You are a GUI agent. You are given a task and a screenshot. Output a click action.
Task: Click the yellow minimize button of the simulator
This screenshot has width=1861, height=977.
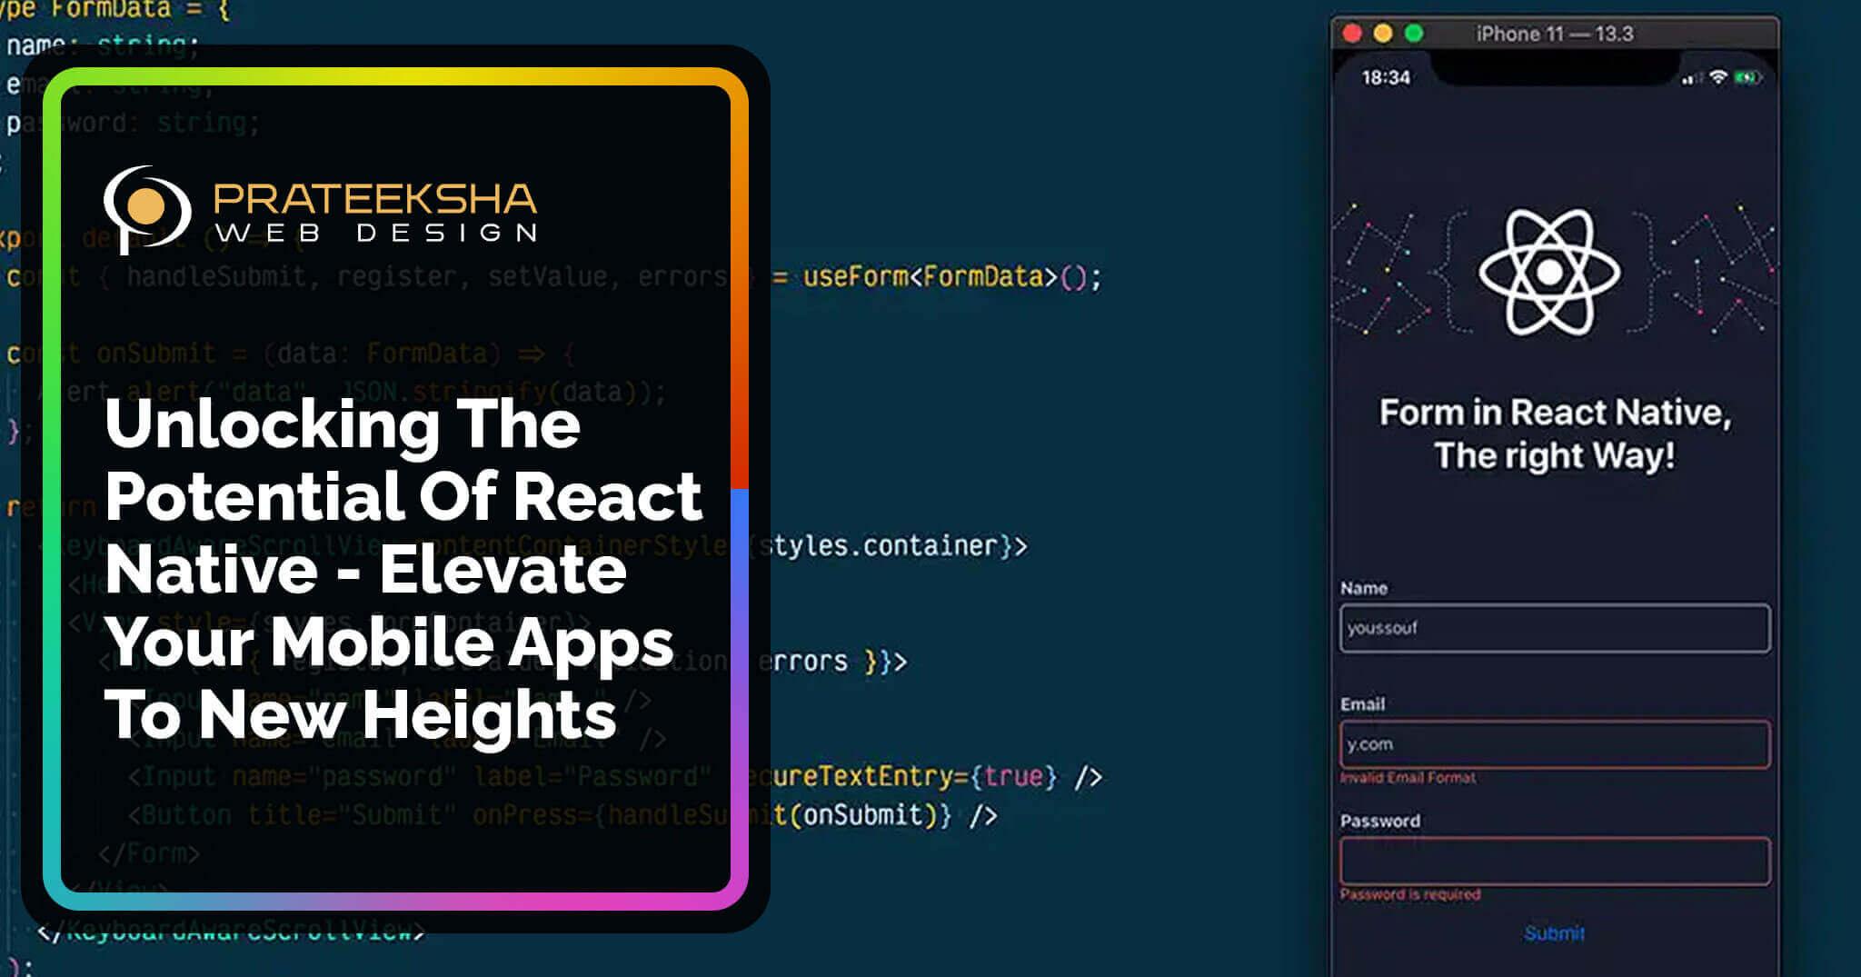click(1383, 34)
